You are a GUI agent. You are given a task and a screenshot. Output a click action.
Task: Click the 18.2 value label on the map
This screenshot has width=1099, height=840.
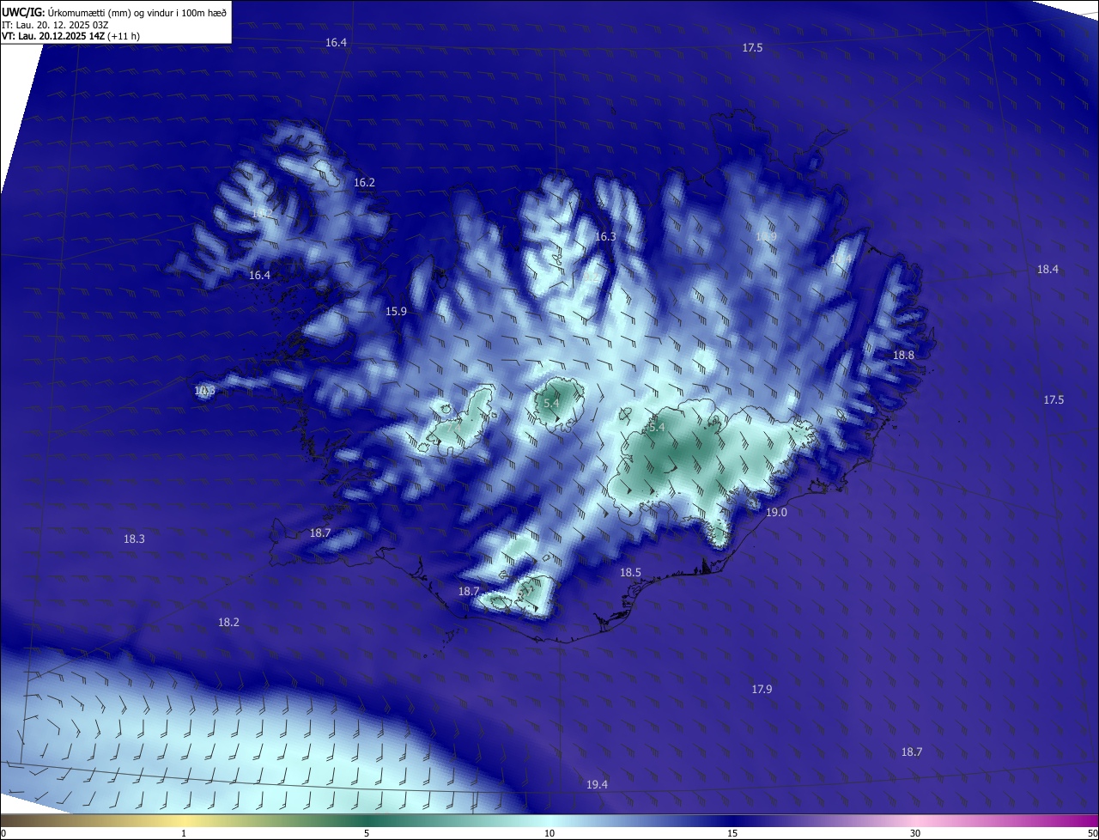(x=228, y=623)
